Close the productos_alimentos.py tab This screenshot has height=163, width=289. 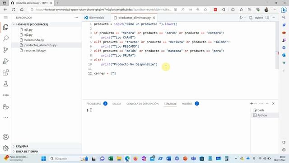click(154, 18)
